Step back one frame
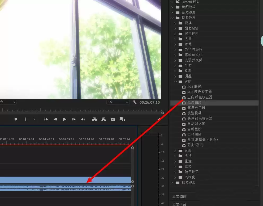The image size is (263, 206). point(55,119)
